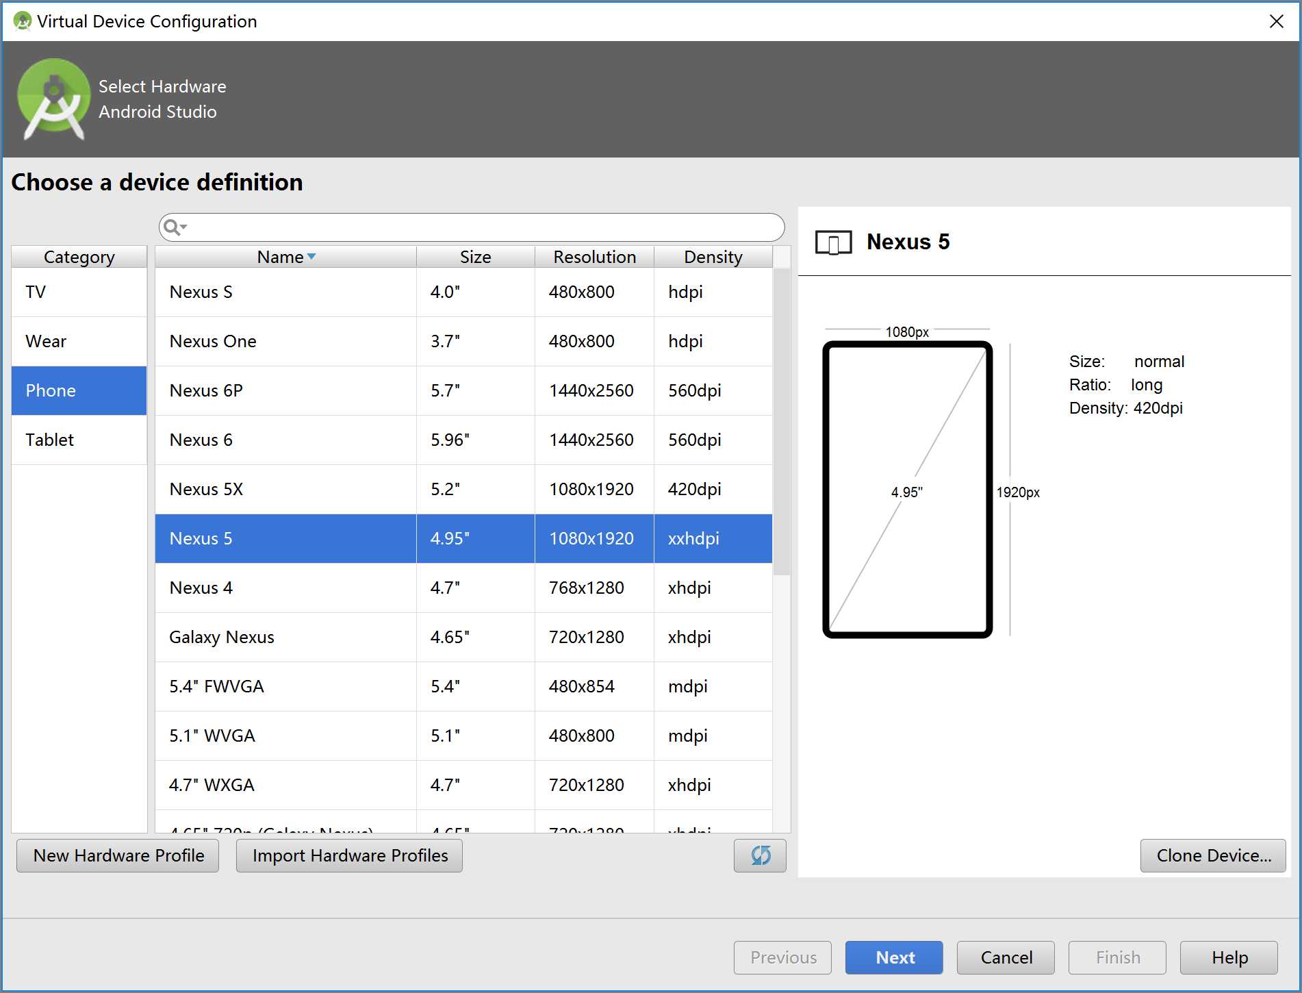The image size is (1302, 993).
Task: Select the 5.4" FWVGA device row
Action: click(x=463, y=686)
